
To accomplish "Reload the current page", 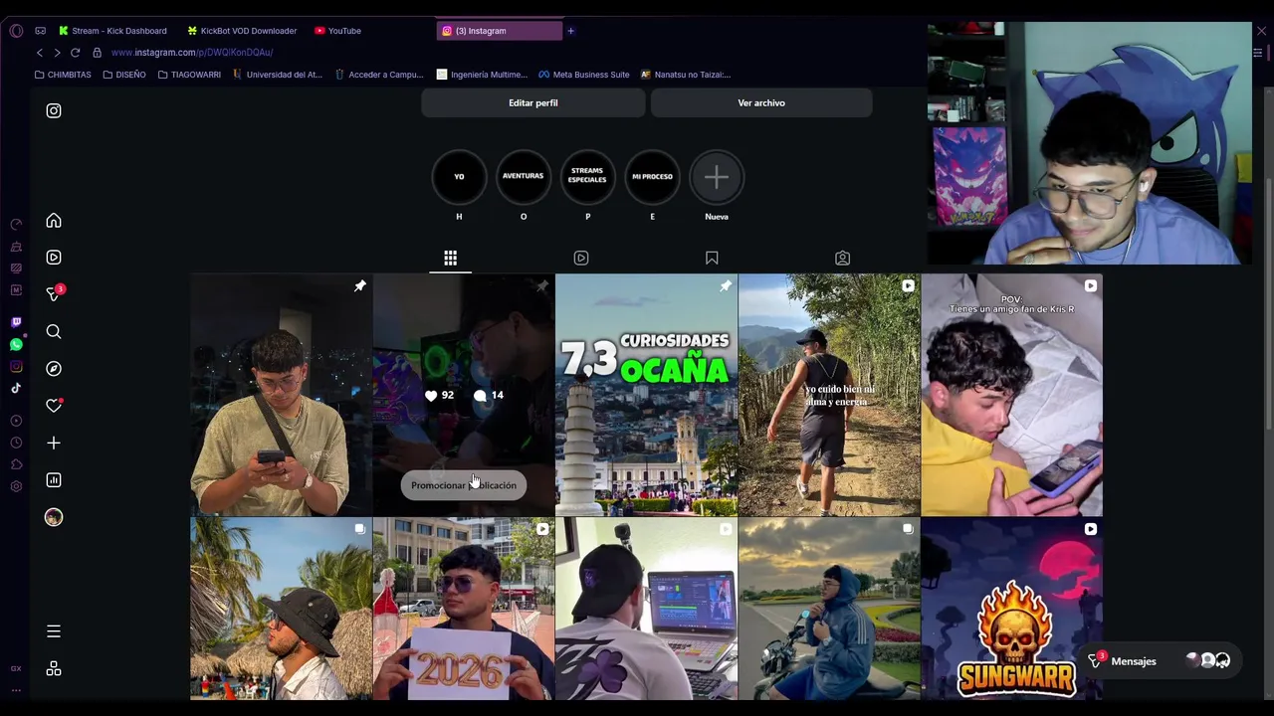I will 75,52.
